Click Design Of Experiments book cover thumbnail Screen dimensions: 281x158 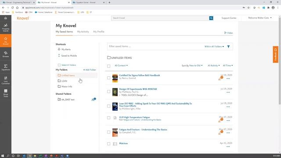pos(115,92)
